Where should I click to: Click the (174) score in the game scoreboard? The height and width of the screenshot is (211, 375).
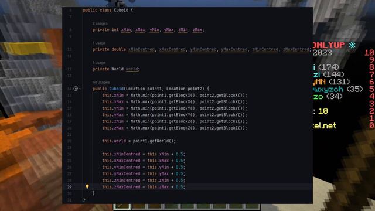coord(329,67)
